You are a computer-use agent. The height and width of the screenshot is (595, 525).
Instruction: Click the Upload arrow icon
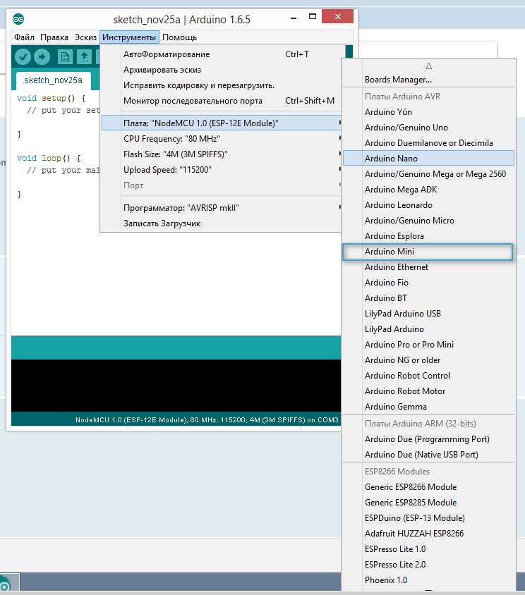42,57
